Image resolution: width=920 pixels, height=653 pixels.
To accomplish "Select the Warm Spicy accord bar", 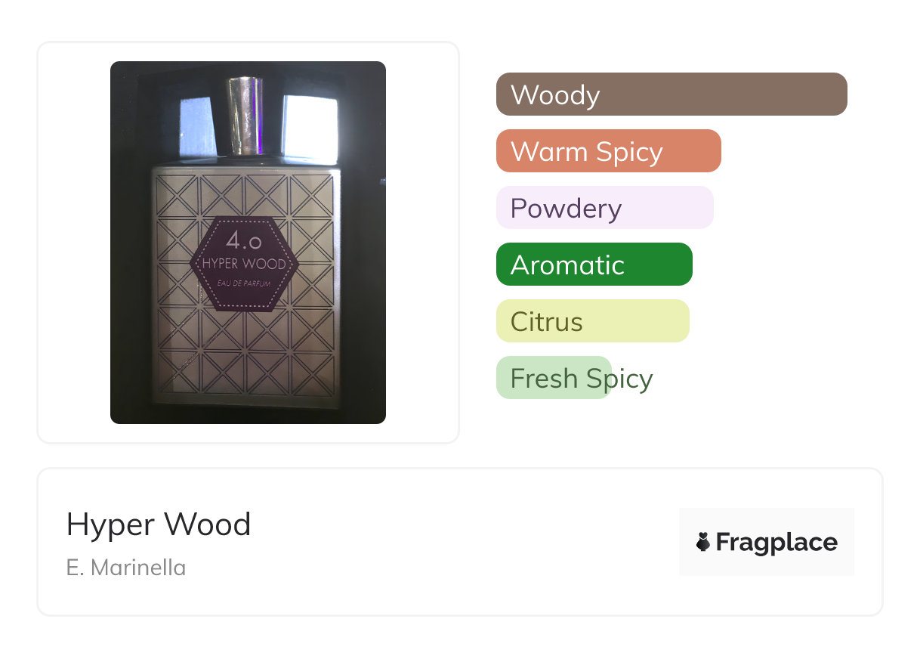I will point(609,151).
